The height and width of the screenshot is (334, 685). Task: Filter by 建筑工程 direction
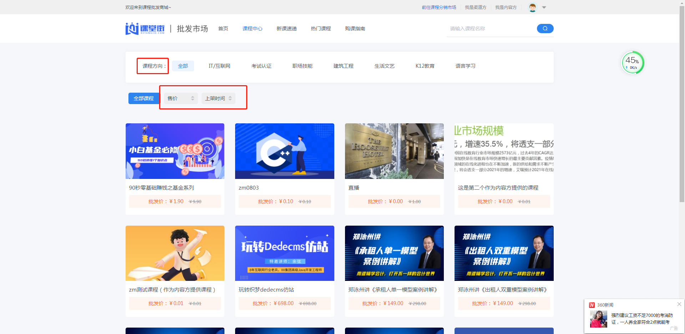(344, 66)
